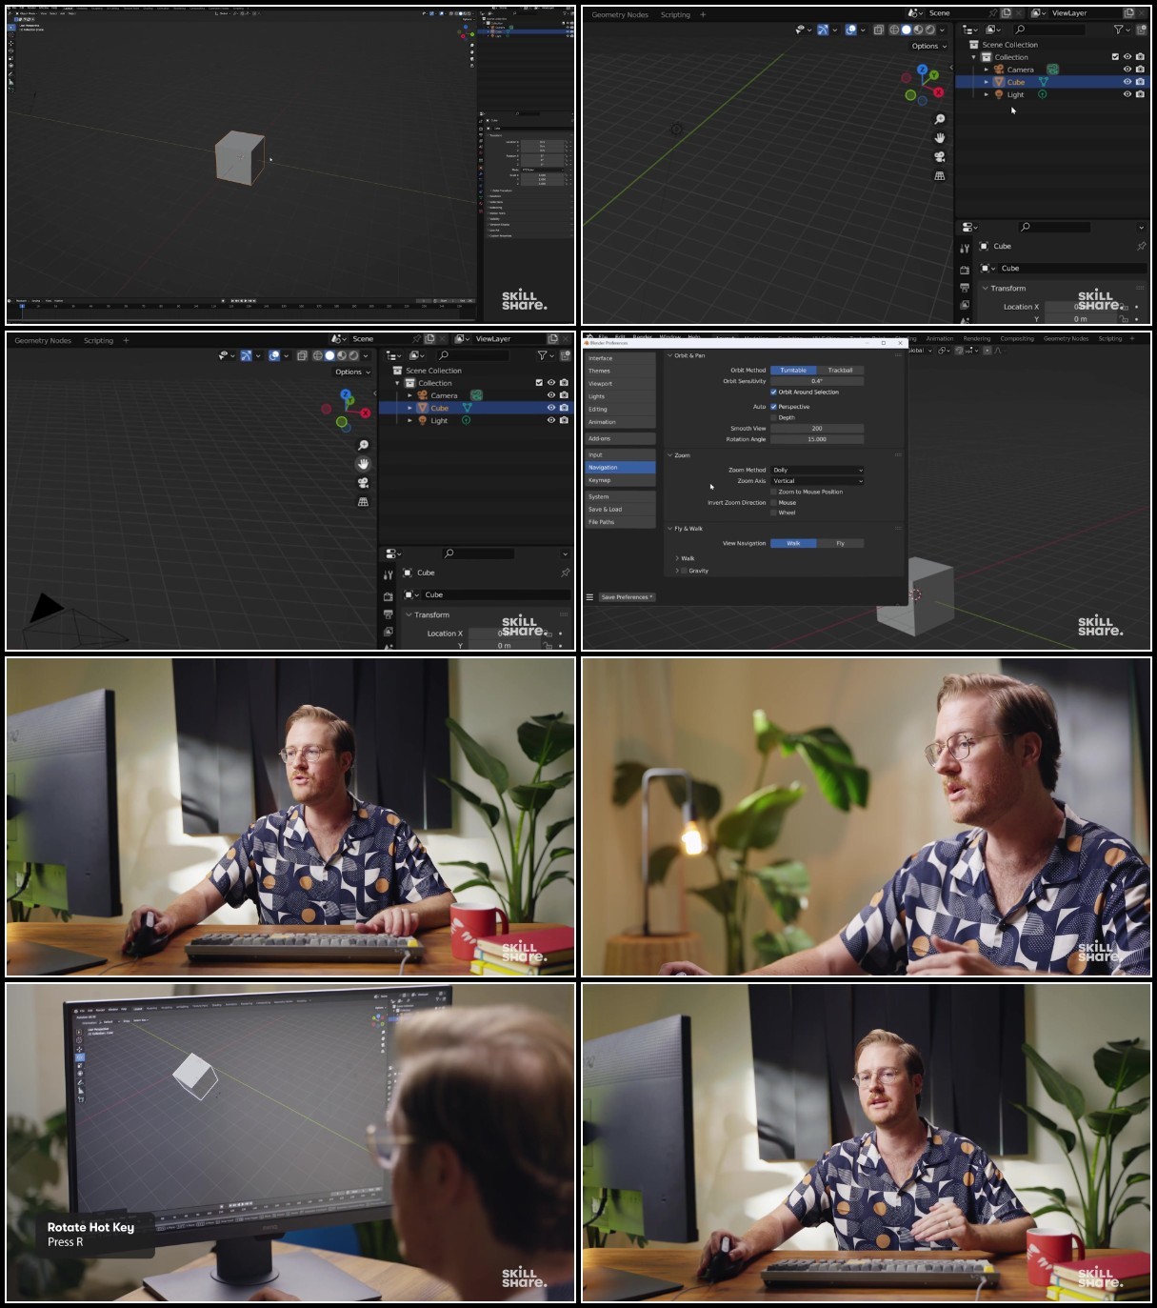Tick the Invert Zoom Direction Mouse checkbox
Screen dimensions: 1157x1308
pyautogui.click(x=773, y=502)
